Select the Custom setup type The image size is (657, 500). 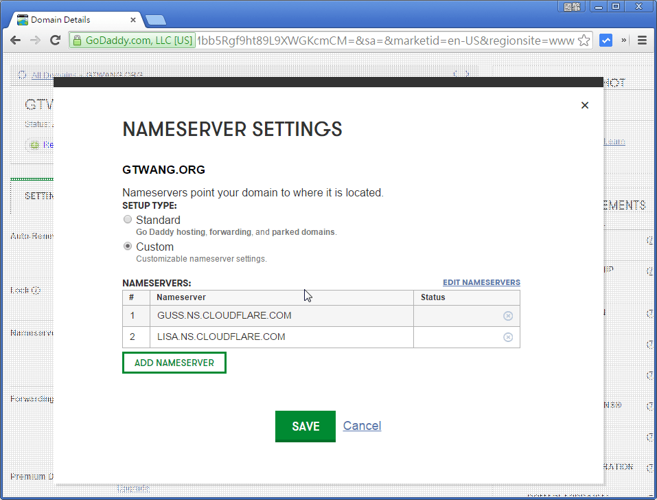click(128, 246)
